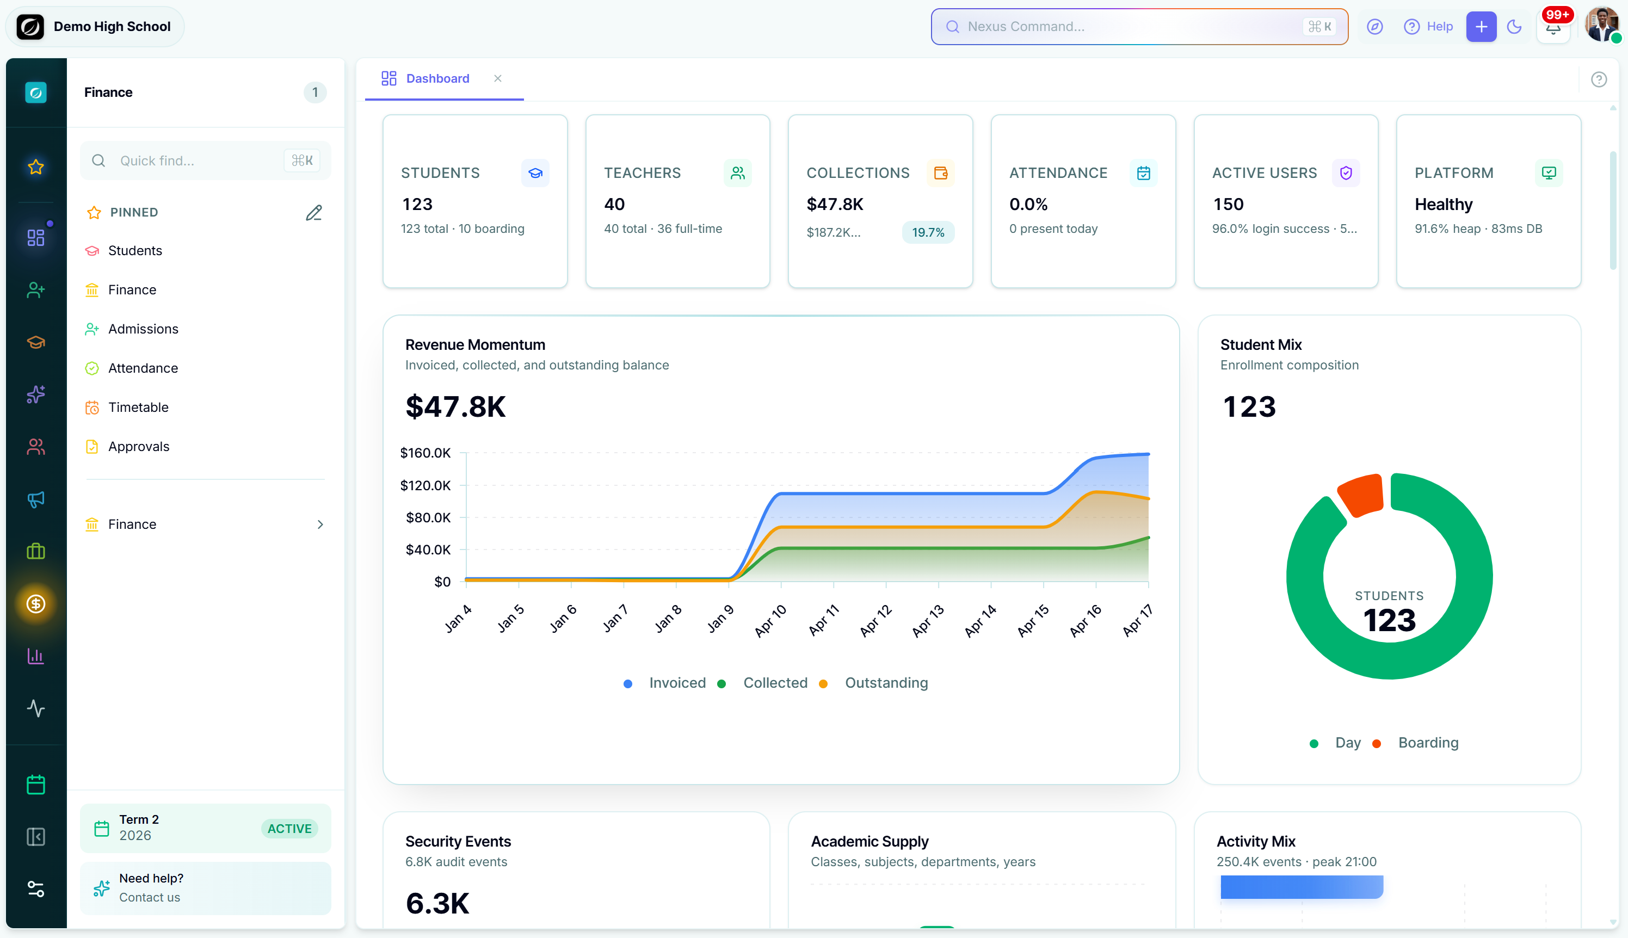Open the briefcase icon in the sidebar rail
Image resolution: width=1628 pixels, height=938 pixels.
pyautogui.click(x=36, y=552)
